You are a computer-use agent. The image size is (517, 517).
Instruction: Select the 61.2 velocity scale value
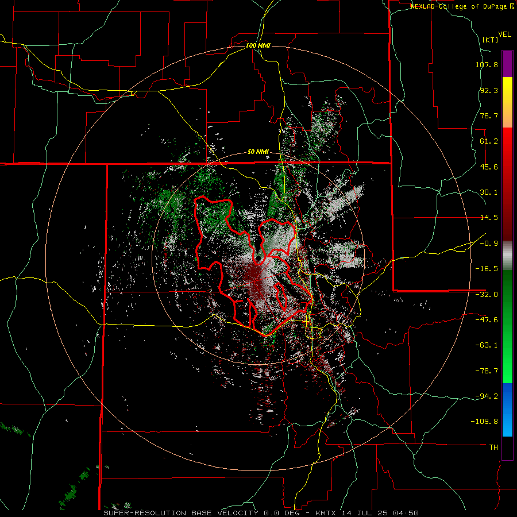(489, 141)
